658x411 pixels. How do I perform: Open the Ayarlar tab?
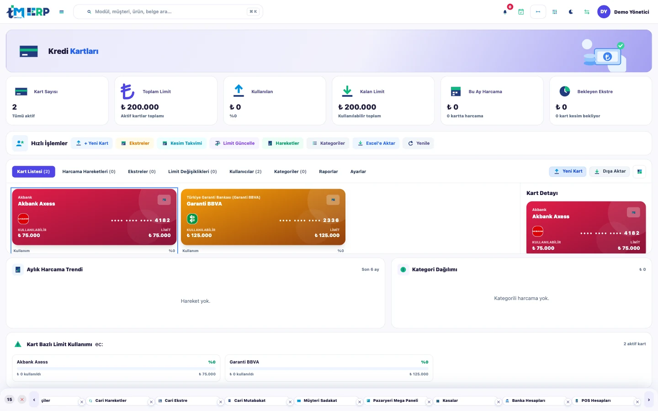(x=358, y=172)
